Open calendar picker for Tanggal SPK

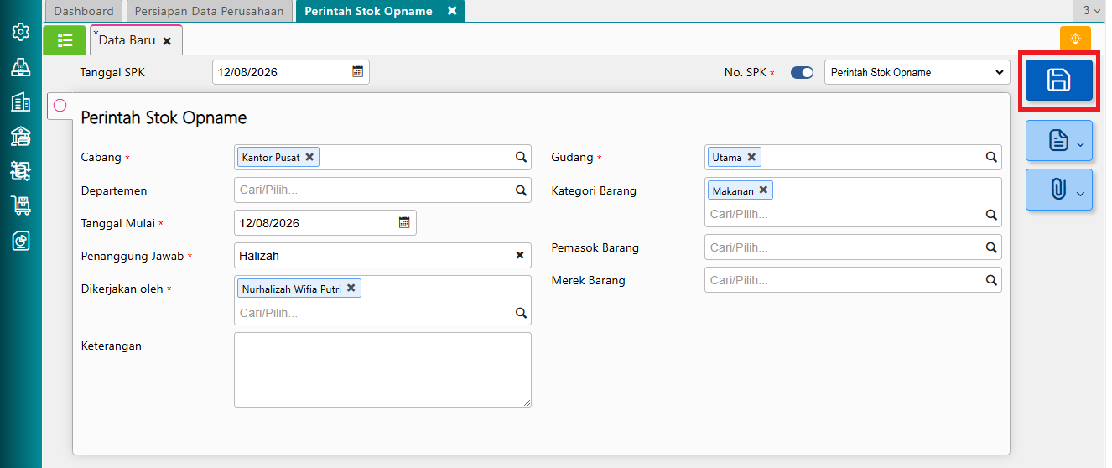click(x=357, y=72)
